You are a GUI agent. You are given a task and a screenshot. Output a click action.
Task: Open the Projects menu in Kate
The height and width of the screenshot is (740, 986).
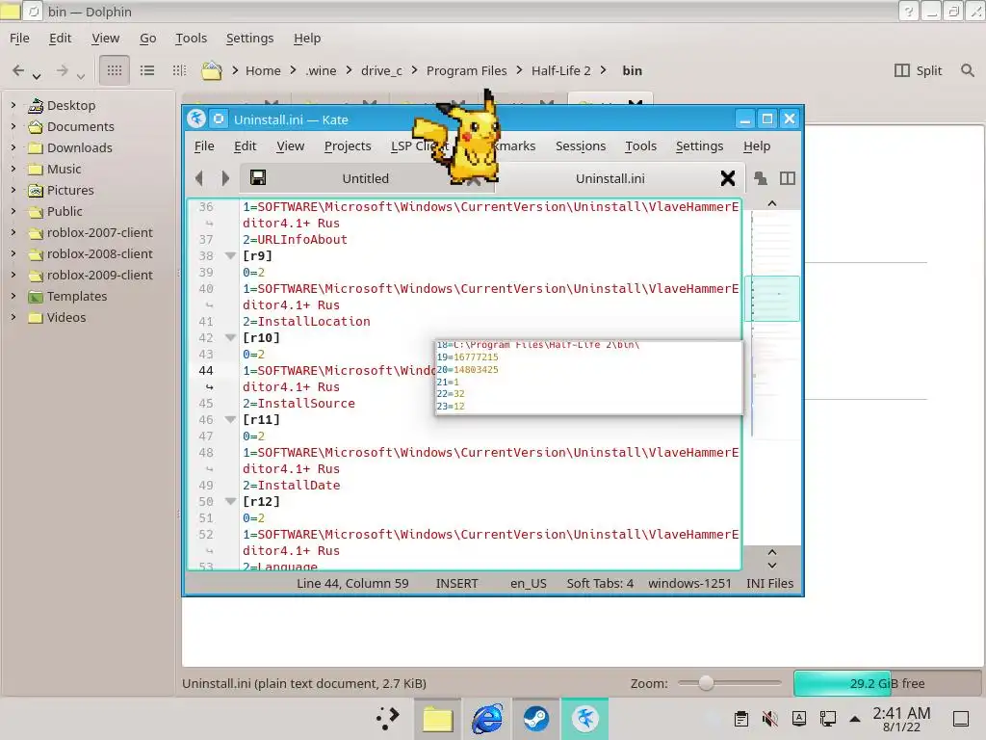point(348,146)
